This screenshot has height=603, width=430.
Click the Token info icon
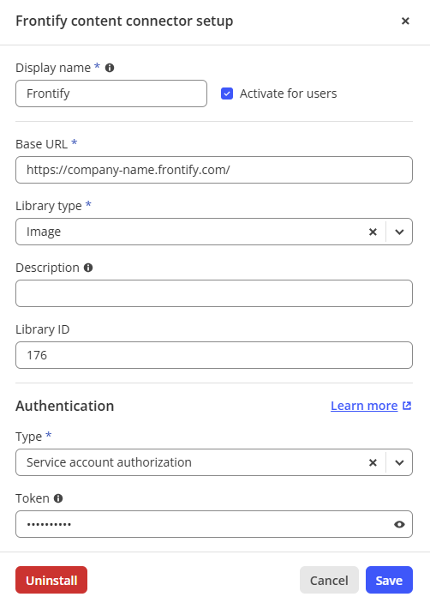pos(58,498)
